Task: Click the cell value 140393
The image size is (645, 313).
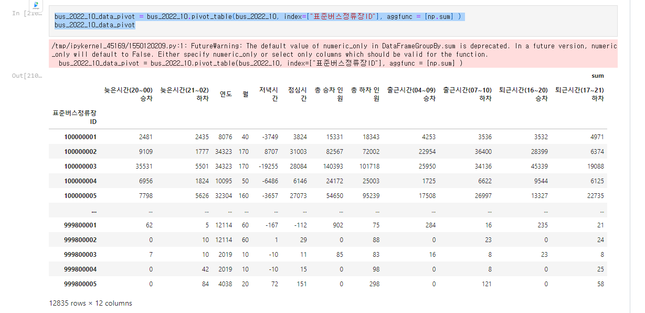Action: point(332,166)
